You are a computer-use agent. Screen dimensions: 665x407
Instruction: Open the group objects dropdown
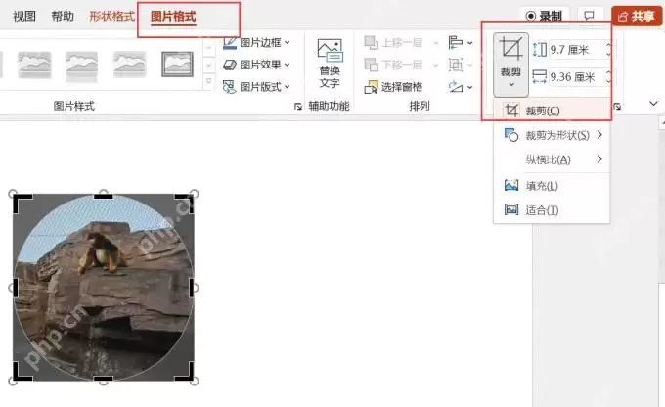(461, 65)
